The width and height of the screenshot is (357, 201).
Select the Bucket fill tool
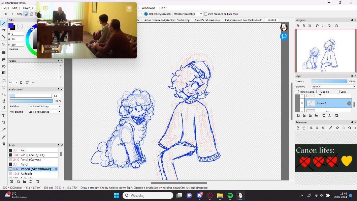[4, 66]
